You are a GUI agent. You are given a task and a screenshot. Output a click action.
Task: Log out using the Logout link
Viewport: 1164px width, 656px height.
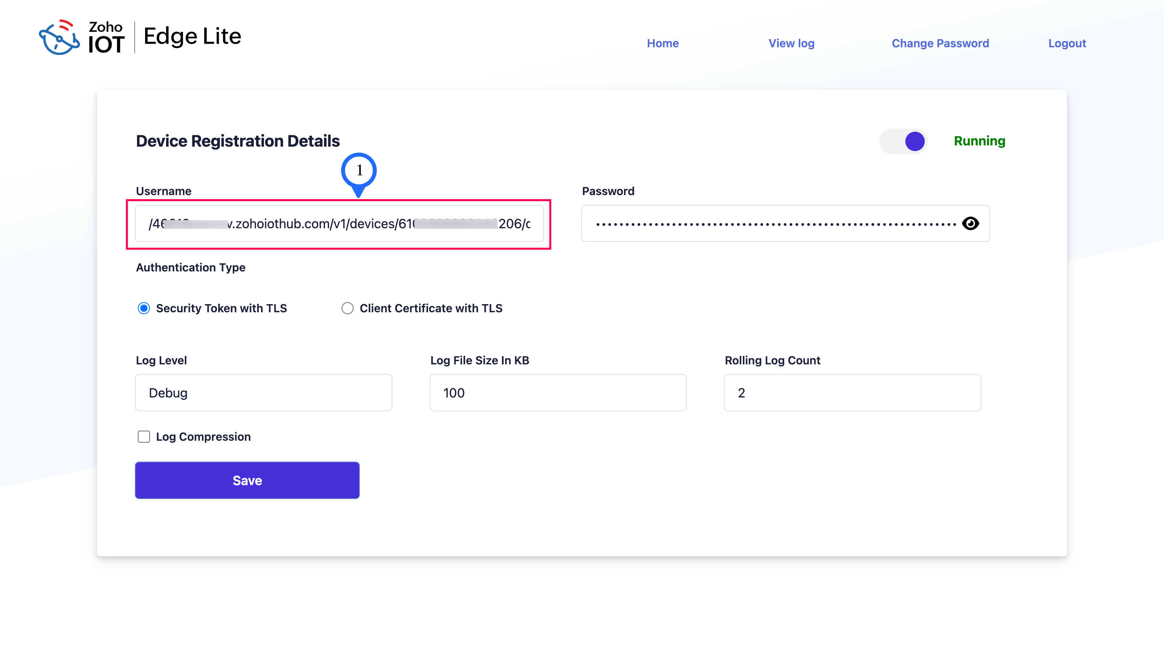click(1067, 43)
